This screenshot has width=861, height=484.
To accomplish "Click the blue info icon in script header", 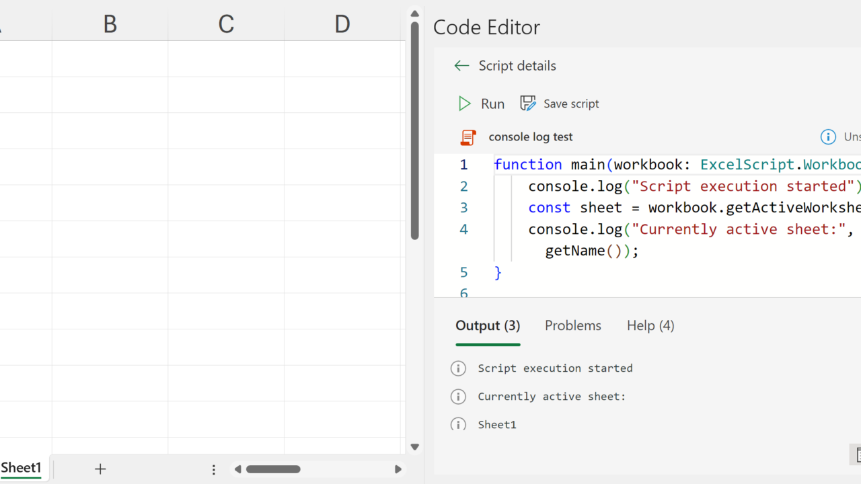I will [828, 137].
